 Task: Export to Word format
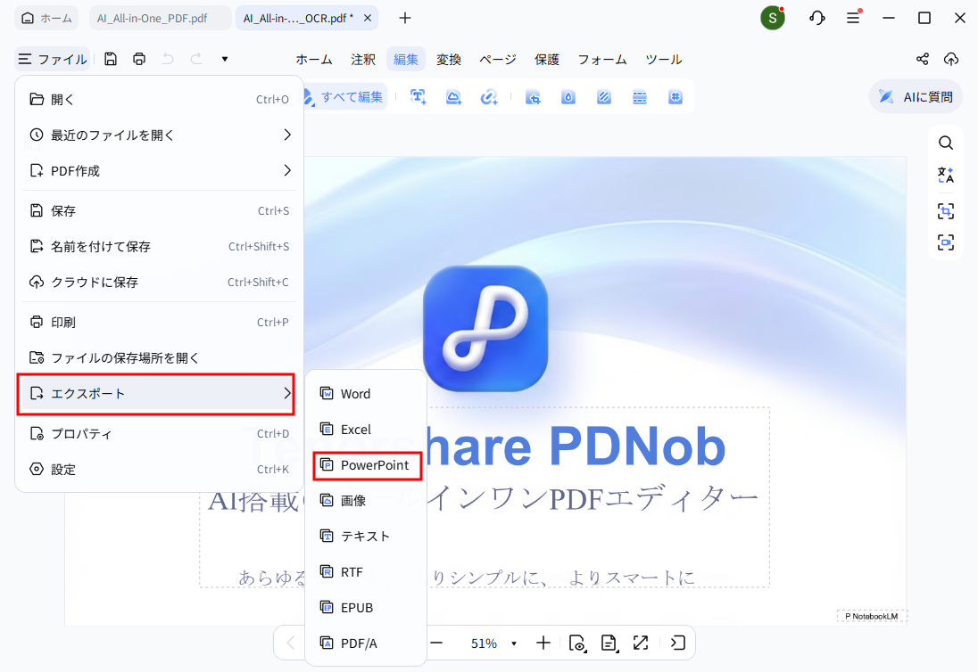coord(366,394)
